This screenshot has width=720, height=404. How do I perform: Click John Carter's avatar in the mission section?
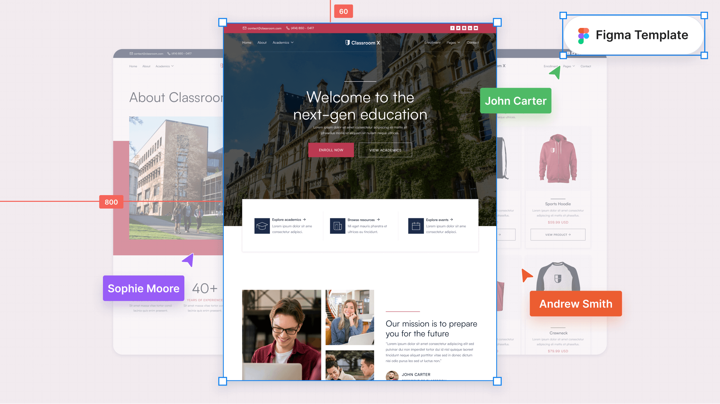click(x=392, y=375)
